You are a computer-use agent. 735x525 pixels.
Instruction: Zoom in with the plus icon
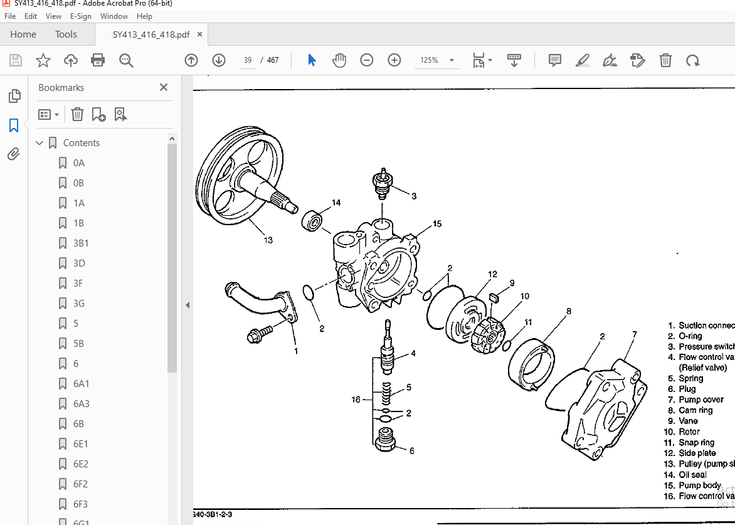394,60
